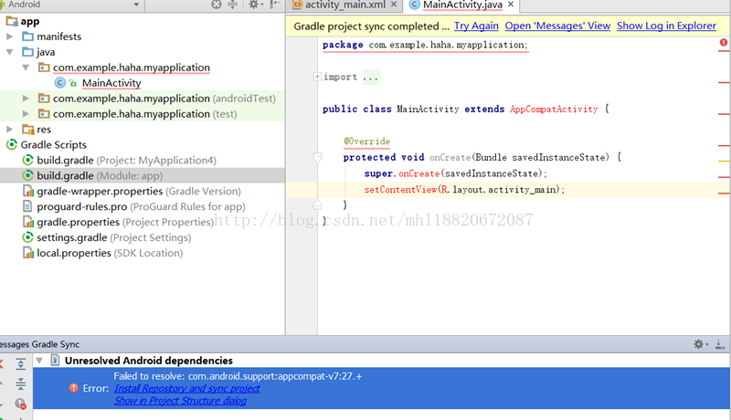Open Messages panel gear settings icon

(699, 344)
